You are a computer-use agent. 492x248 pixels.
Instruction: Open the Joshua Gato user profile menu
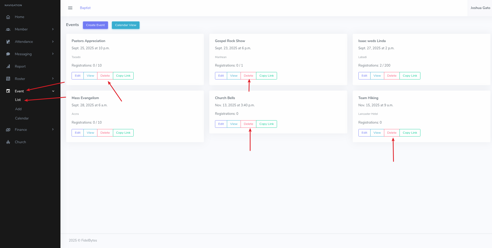pyautogui.click(x=480, y=8)
